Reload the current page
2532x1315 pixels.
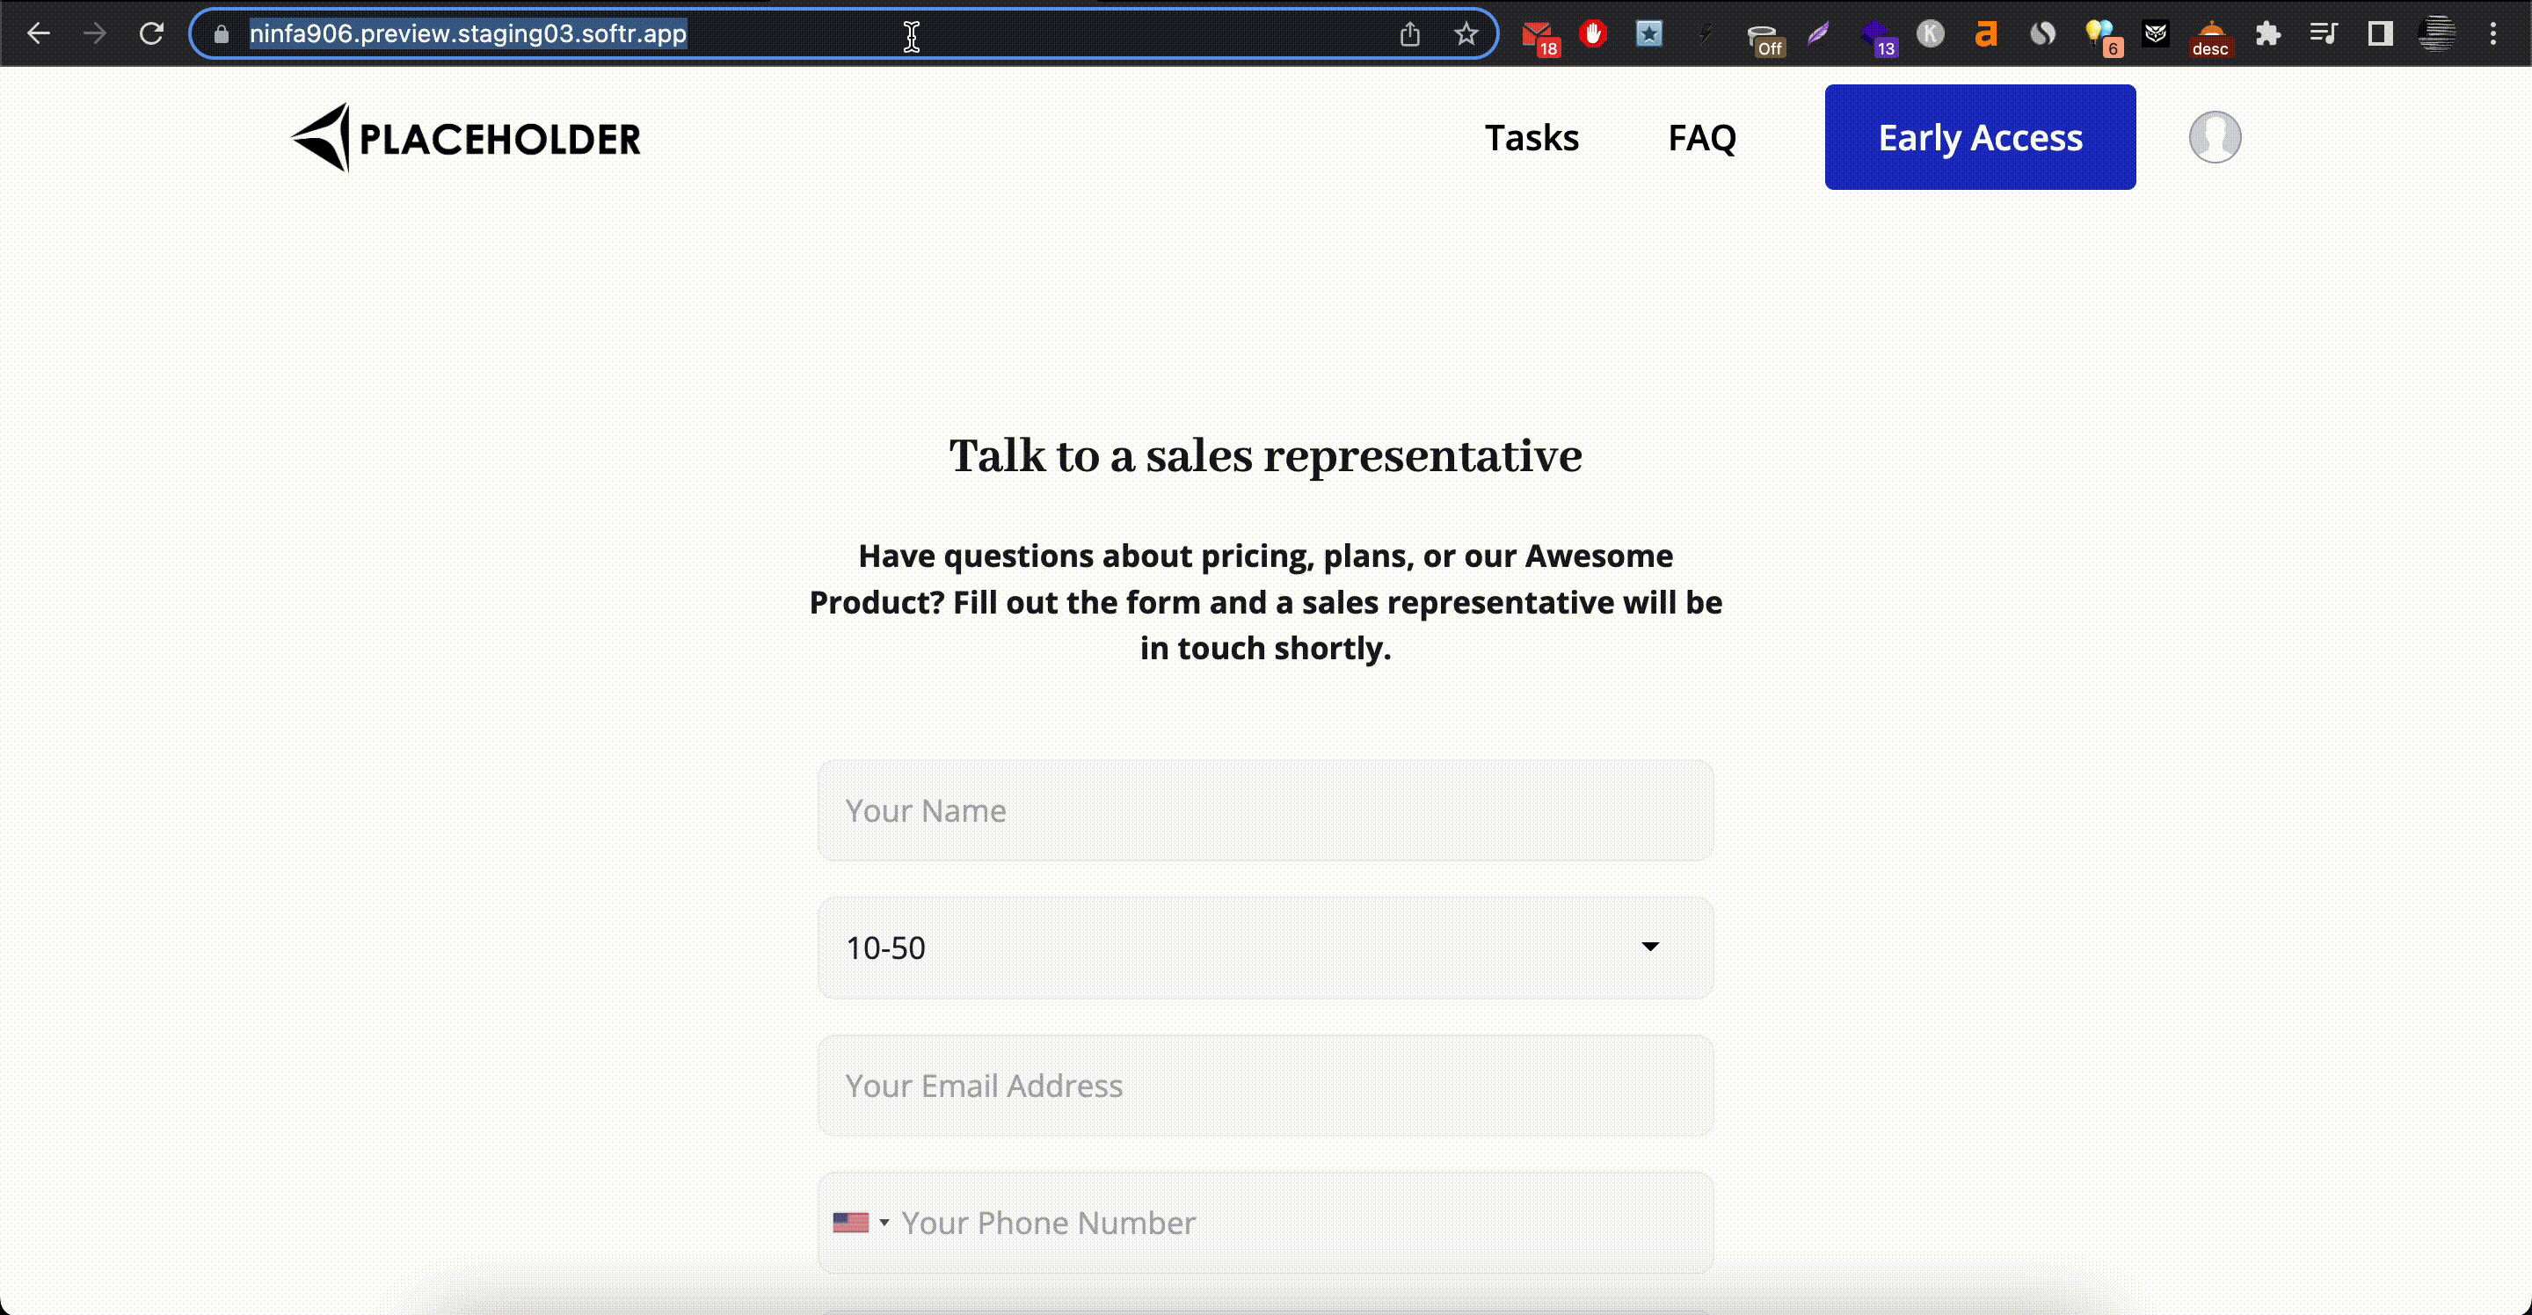(x=152, y=33)
